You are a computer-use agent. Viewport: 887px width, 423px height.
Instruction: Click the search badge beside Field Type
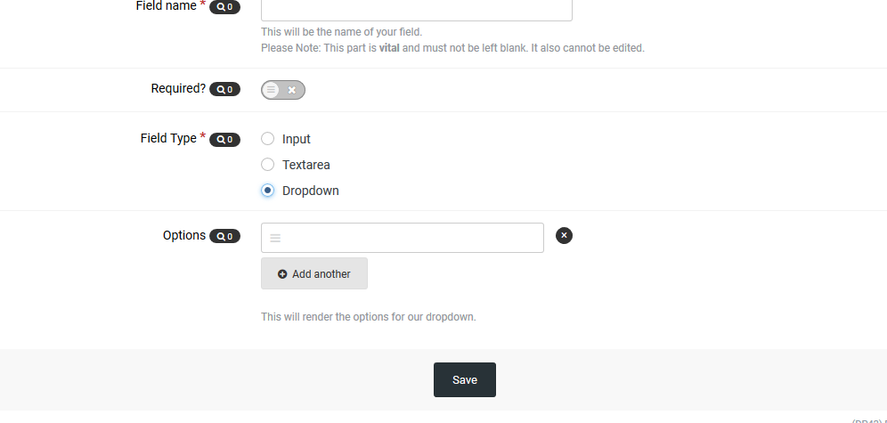pyautogui.click(x=224, y=140)
